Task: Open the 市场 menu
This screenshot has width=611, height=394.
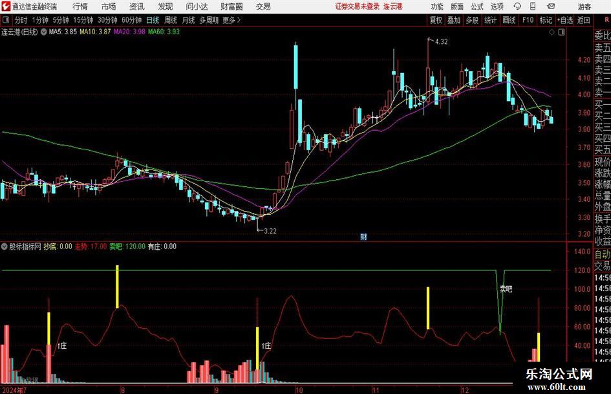Action: coord(109,6)
